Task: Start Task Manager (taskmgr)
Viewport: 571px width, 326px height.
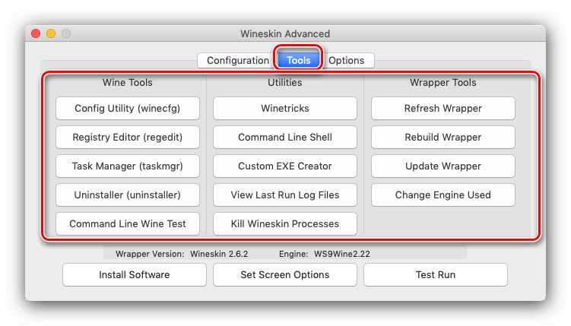Action: coord(128,166)
